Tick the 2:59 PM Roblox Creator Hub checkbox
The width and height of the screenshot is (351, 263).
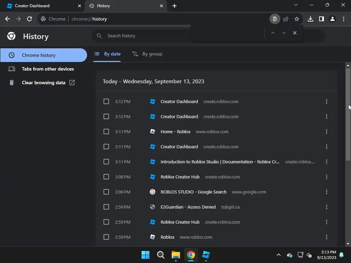[106, 222]
